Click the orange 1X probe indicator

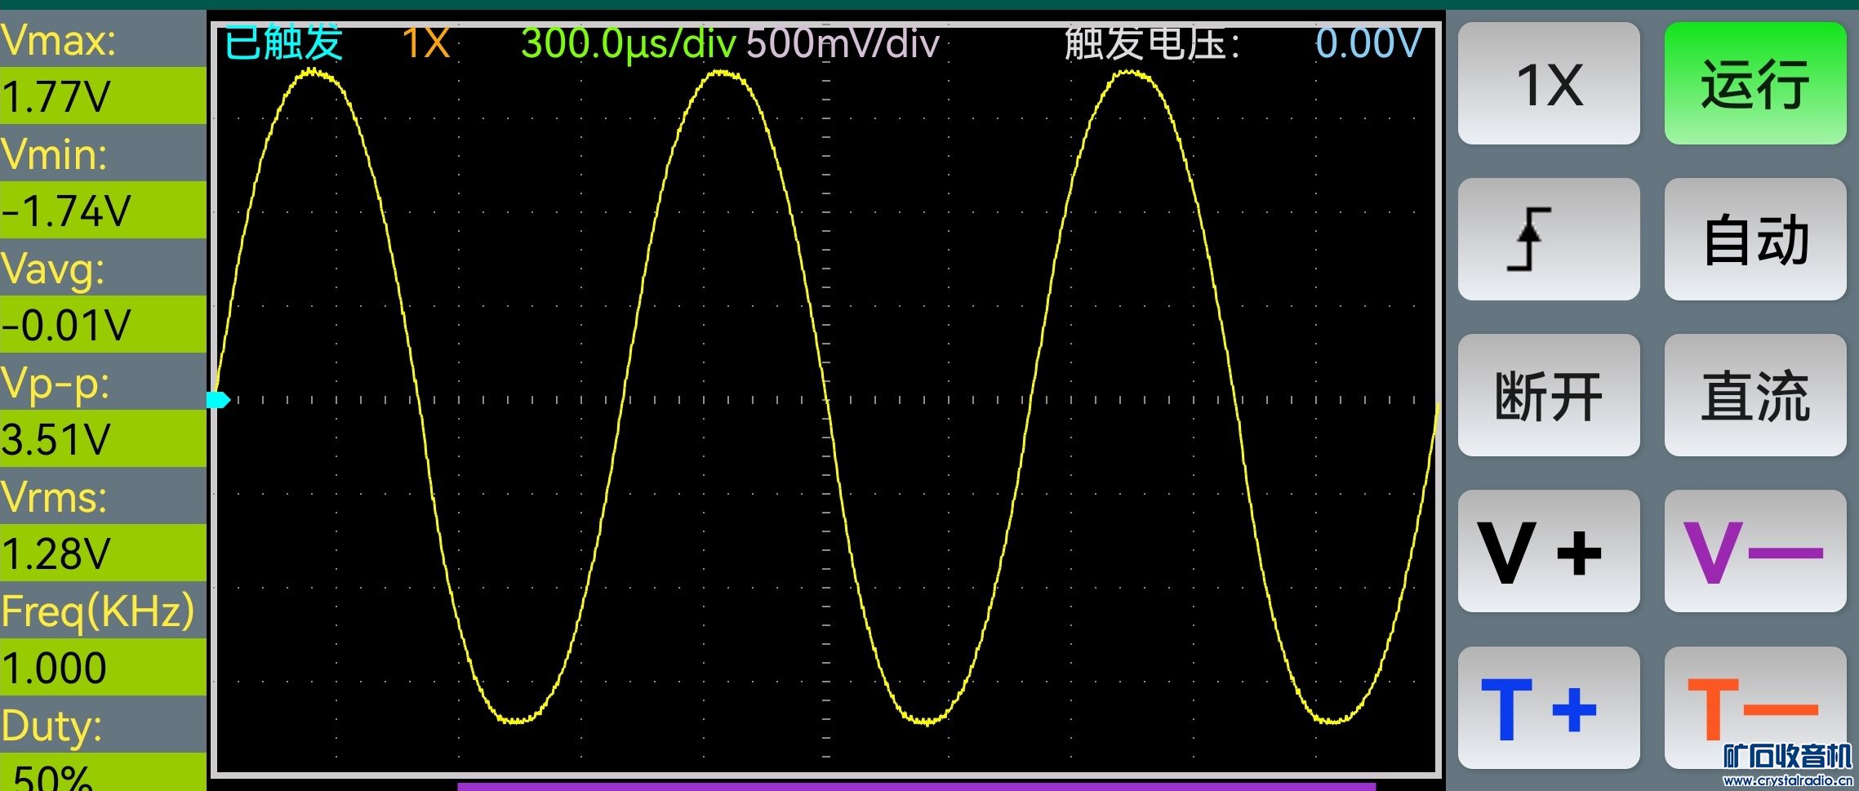426,43
